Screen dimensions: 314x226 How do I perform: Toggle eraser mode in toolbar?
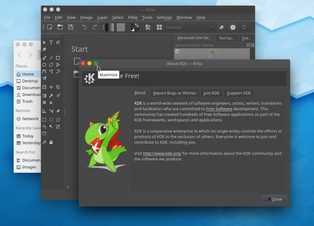[x=222, y=27]
